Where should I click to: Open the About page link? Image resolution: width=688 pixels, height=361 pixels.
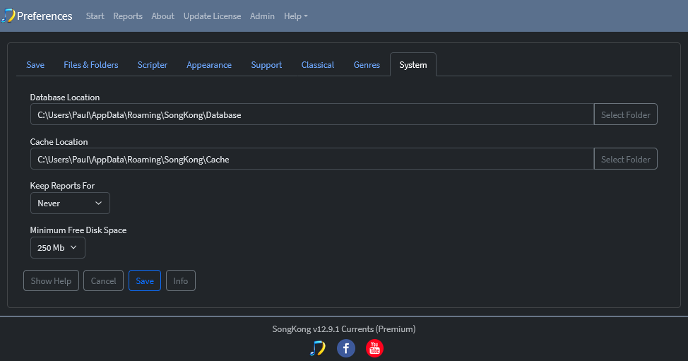point(162,16)
